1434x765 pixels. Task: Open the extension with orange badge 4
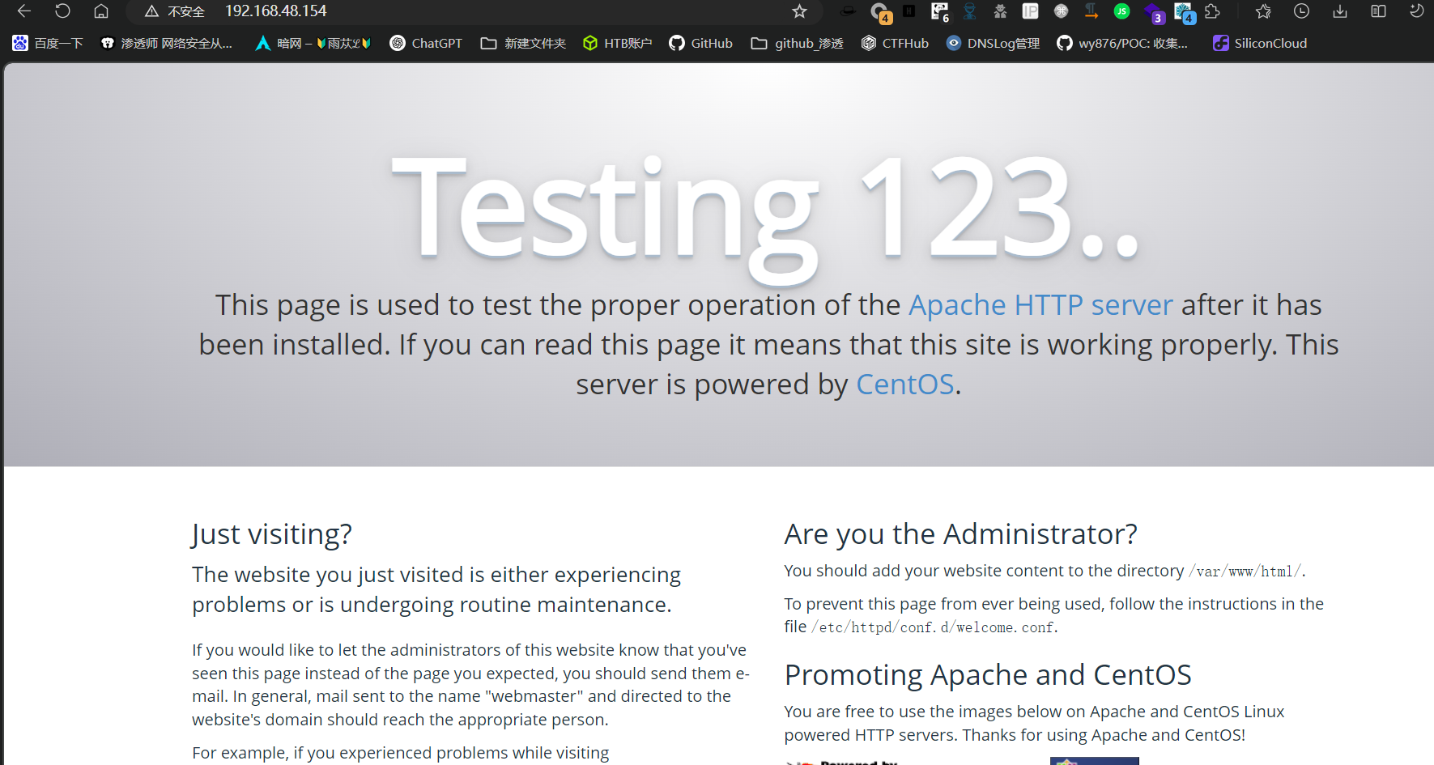[880, 12]
